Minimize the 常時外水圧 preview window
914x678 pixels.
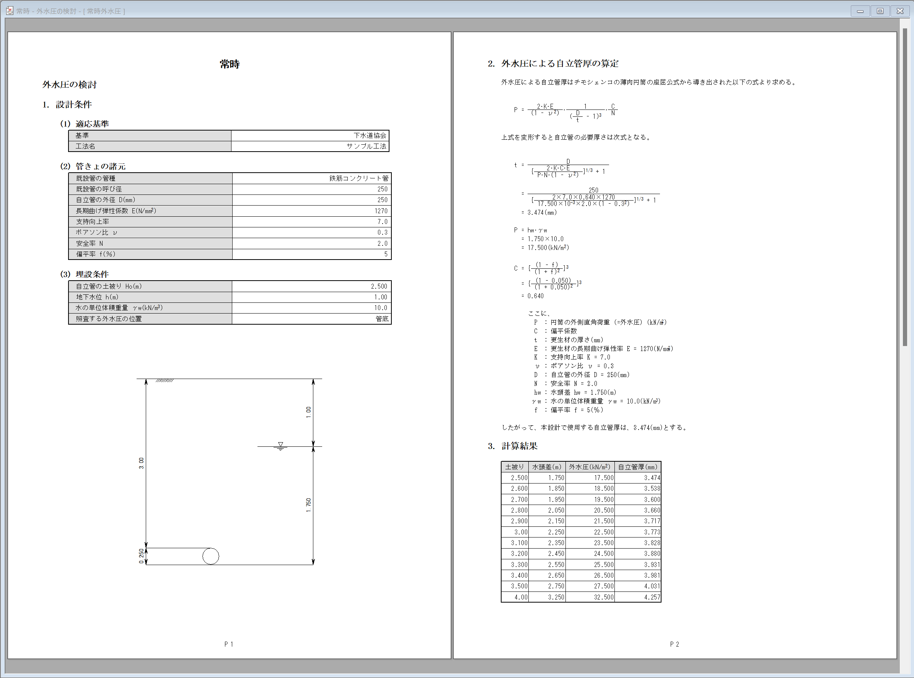coord(860,11)
